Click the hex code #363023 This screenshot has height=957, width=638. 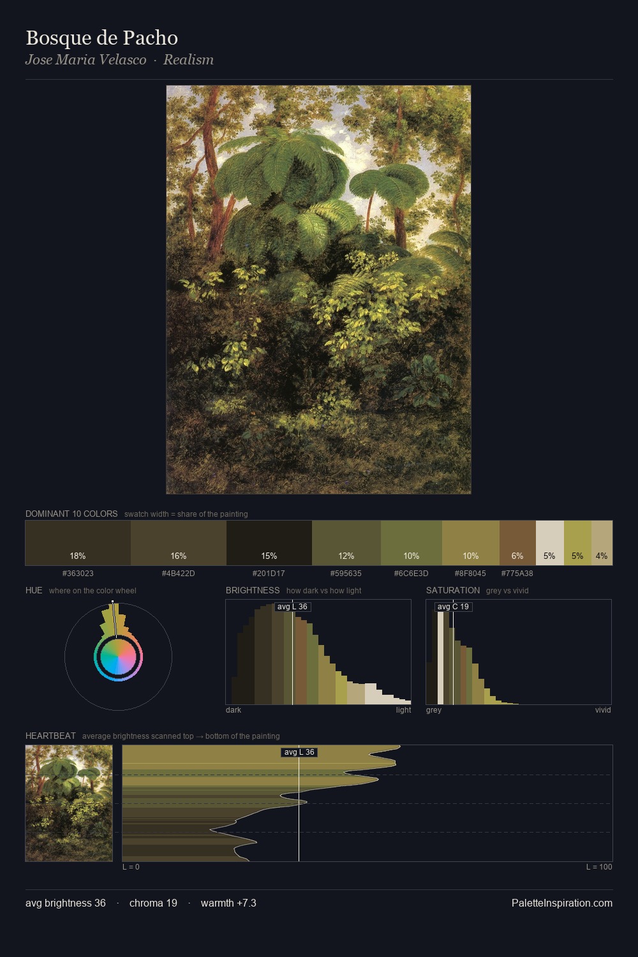click(x=78, y=574)
